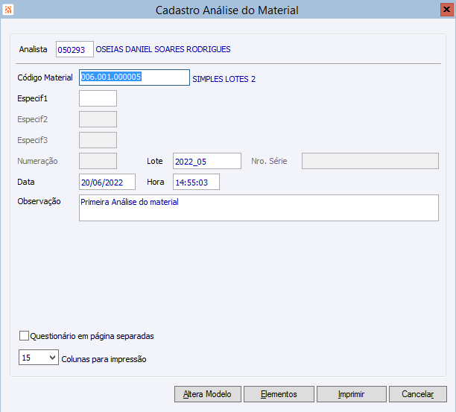456x412 pixels.
Task: Click the analyst name OSEIAS DANIEL SOARES RODRIGUES
Action: point(163,50)
